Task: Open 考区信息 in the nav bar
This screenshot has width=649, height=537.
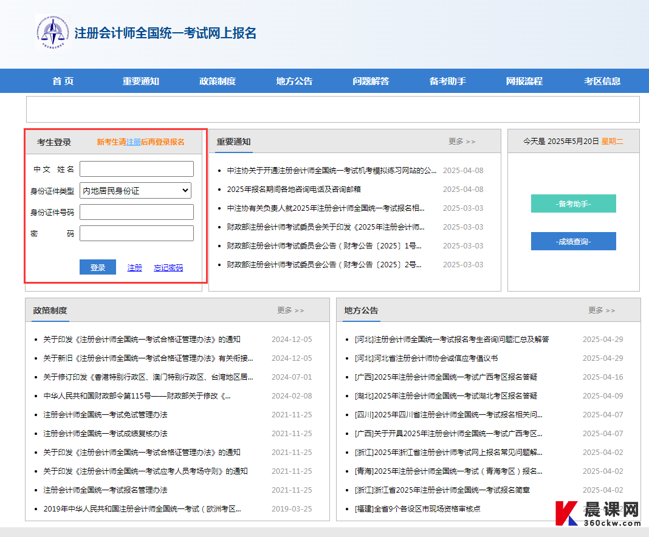Action: tap(602, 81)
